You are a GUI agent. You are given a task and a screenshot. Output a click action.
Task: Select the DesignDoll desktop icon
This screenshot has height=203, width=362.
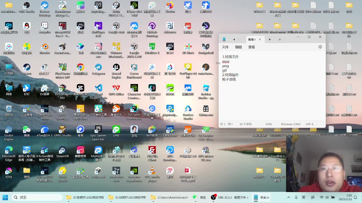click(x=206, y=49)
